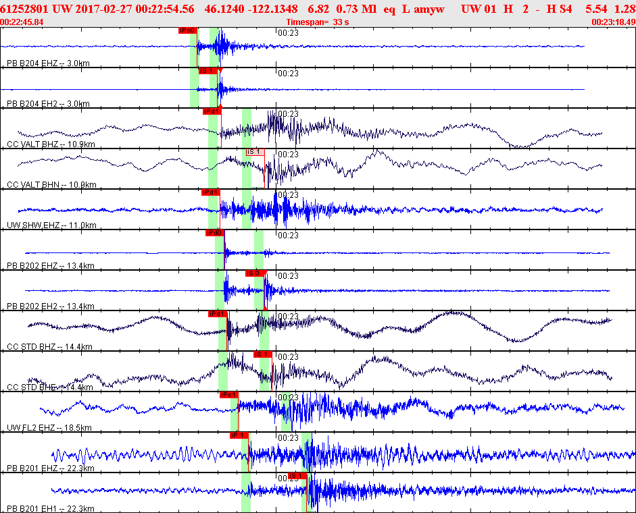Click the iS 1 pick flag on B201 EH1
Viewport: 636px width, 513px height.
click(x=297, y=476)
